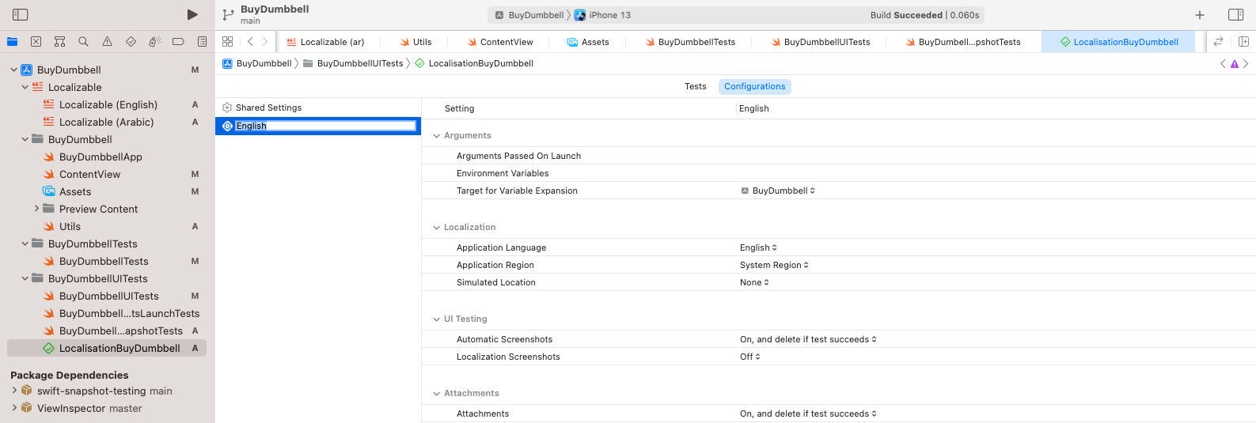
Task: Click the purple issue warning triangle
Action: point(1235,64)
